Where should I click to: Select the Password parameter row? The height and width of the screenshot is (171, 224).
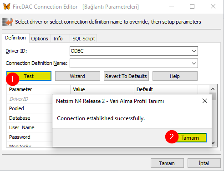(30, 137)
